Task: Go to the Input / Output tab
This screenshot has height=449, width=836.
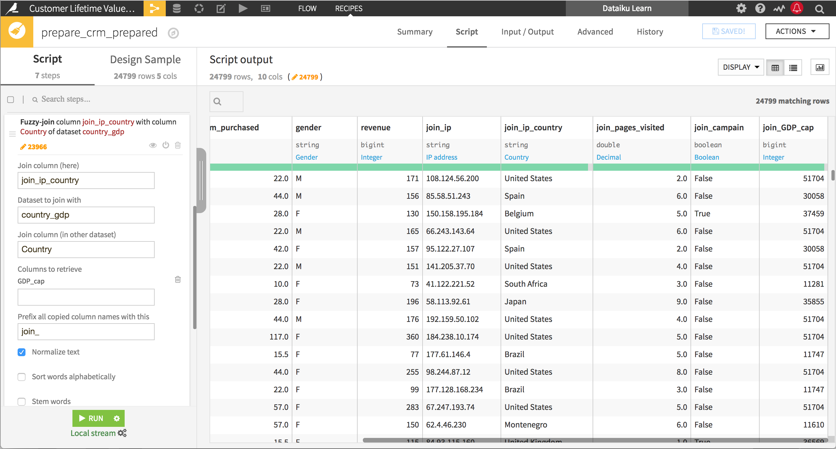Action: click(527, 32)
